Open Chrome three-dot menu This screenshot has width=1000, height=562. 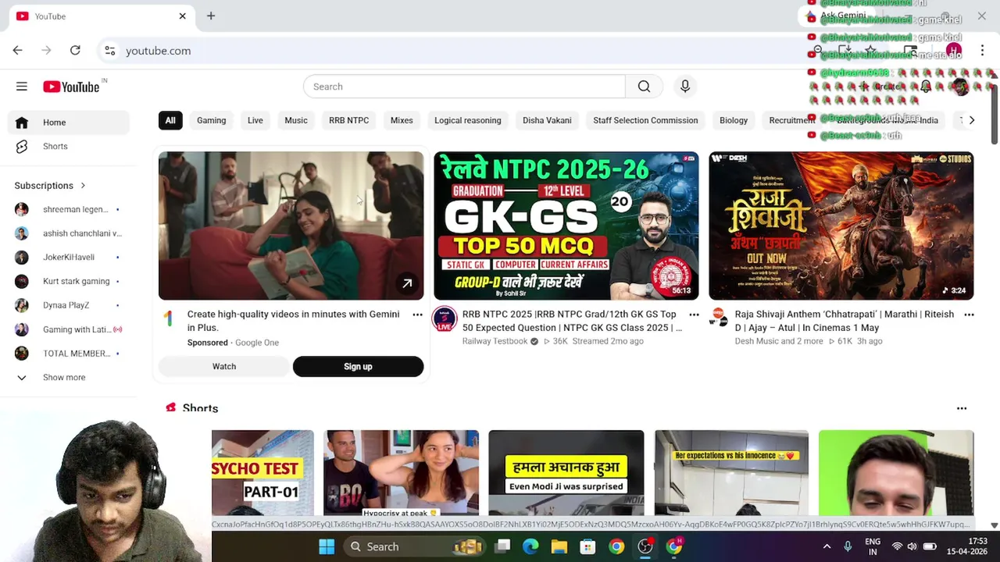coord(982,51)
